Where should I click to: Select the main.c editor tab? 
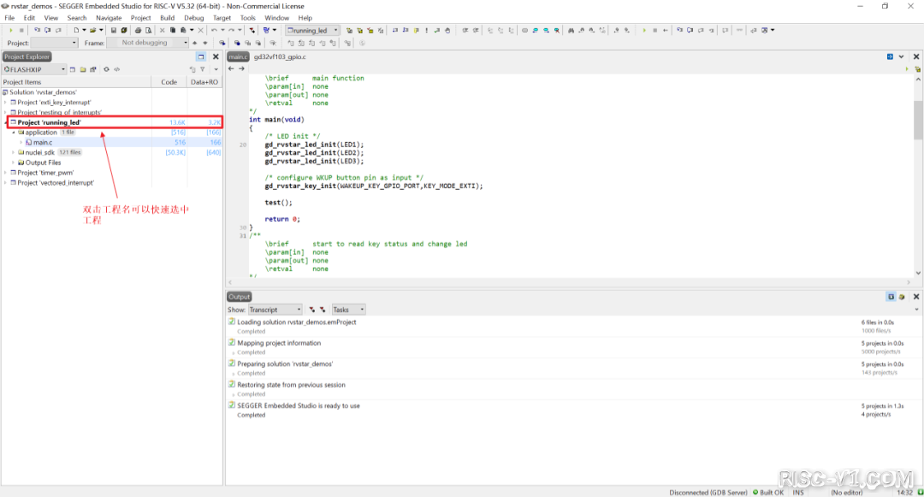coord(238,57)
